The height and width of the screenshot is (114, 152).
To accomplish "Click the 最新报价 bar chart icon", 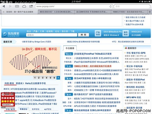I will click(x=126, y=48).
